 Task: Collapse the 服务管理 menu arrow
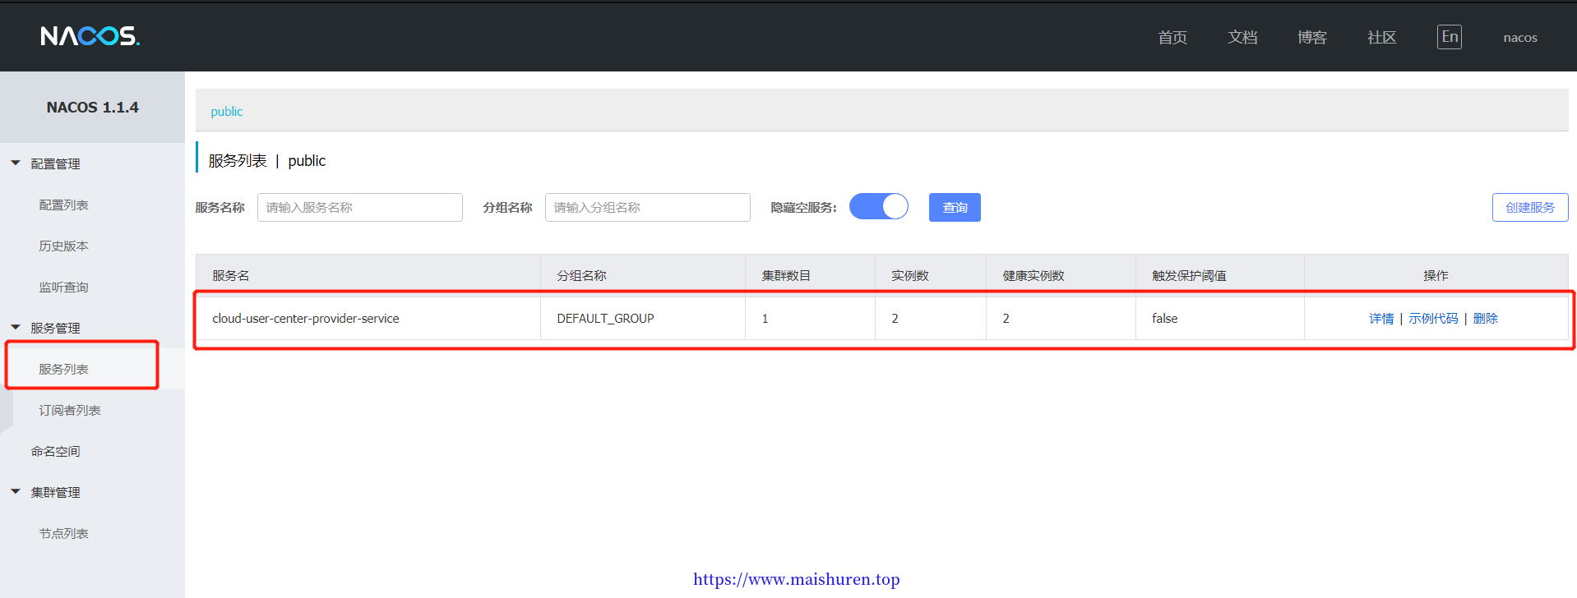click(16, 328)
